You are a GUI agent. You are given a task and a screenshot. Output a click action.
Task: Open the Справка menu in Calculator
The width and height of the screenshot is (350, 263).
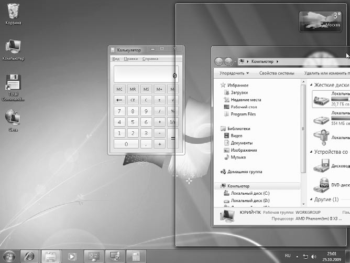[x=150, y=59]
